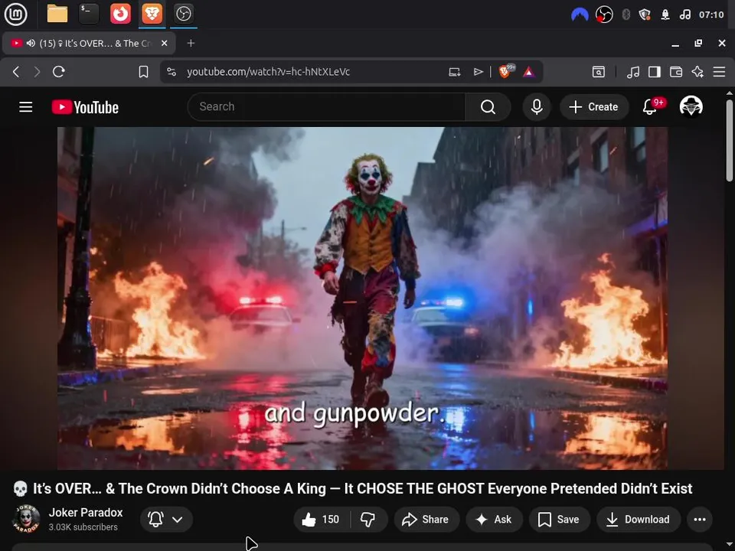The height and width of the screenshot is (551, 735).
Task: Click the YouTube Search input field
Action: (x=326, y=107)
